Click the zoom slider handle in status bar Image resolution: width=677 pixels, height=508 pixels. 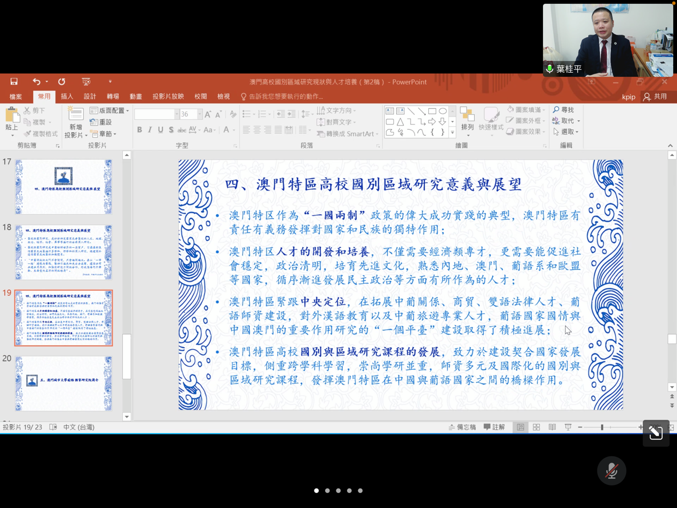coord(602,427)
